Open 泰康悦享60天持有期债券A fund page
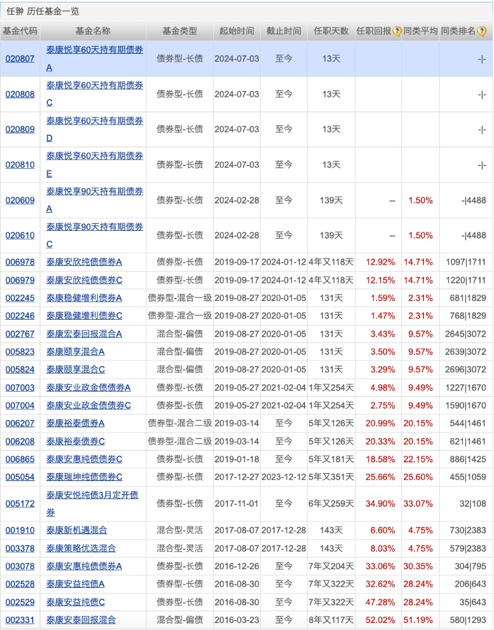 pyautogui.click(x=95, y=58)
